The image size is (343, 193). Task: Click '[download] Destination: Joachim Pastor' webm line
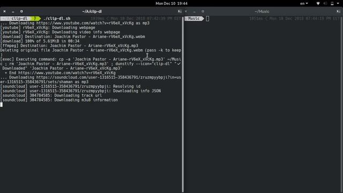pos(73,36)
